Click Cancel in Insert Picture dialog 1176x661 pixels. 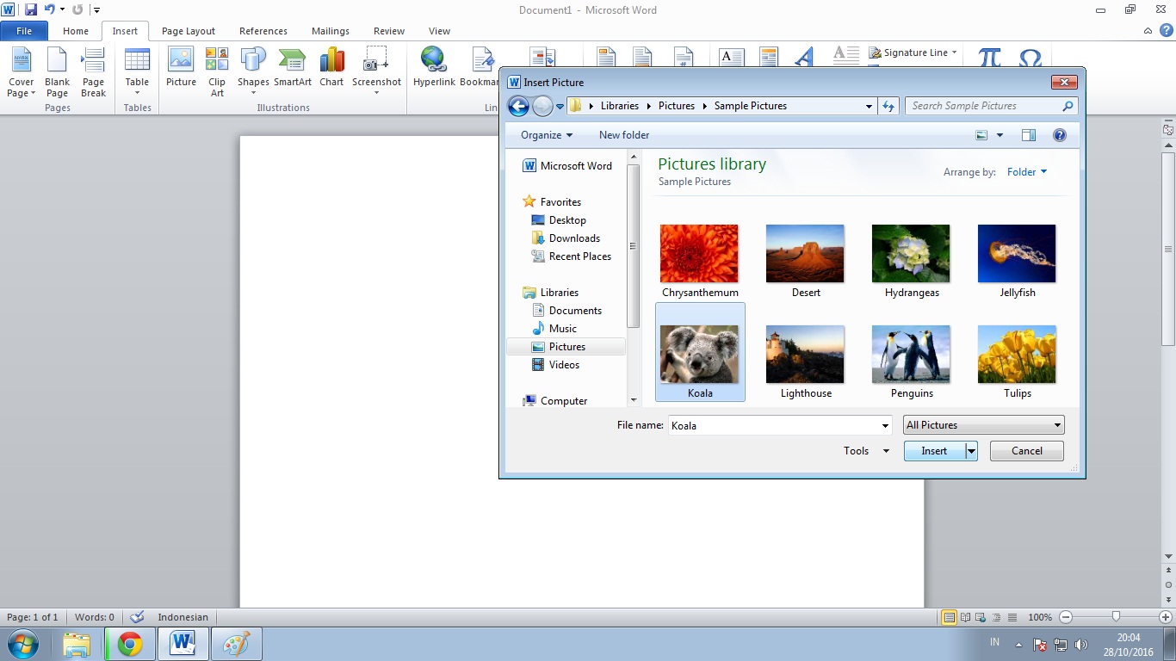tap(1027, 451)
